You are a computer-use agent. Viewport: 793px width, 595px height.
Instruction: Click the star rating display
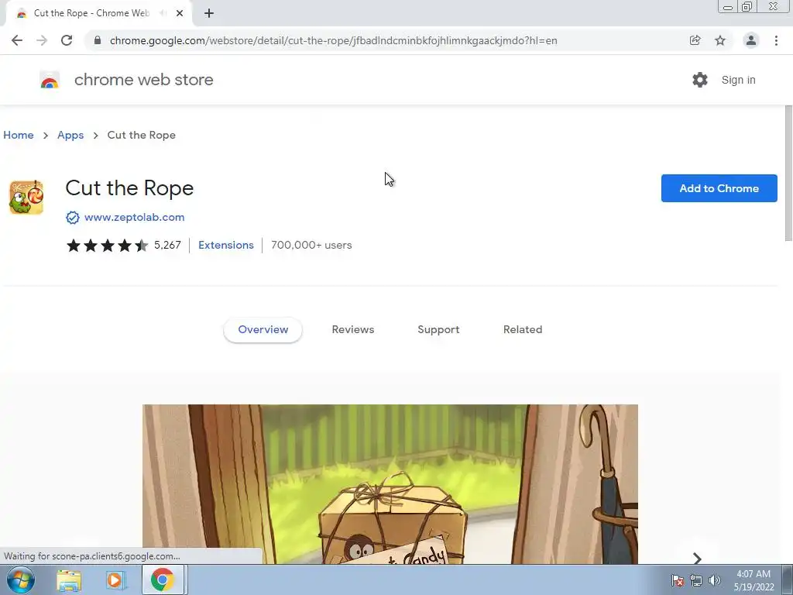(x=107, y=246)
